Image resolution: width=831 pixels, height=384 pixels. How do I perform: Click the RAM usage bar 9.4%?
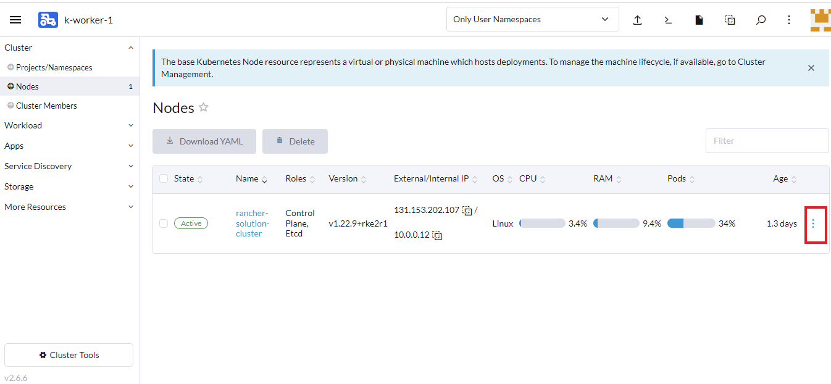[616, 223]
